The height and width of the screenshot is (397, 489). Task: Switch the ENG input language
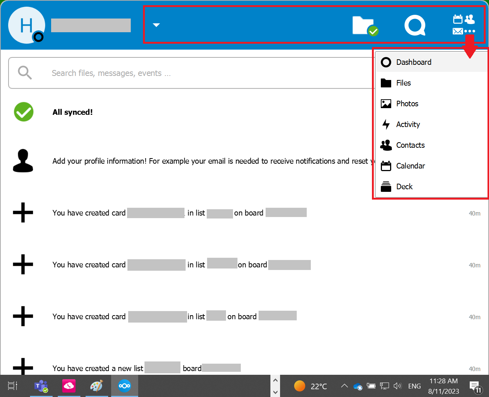click(415, 386)
